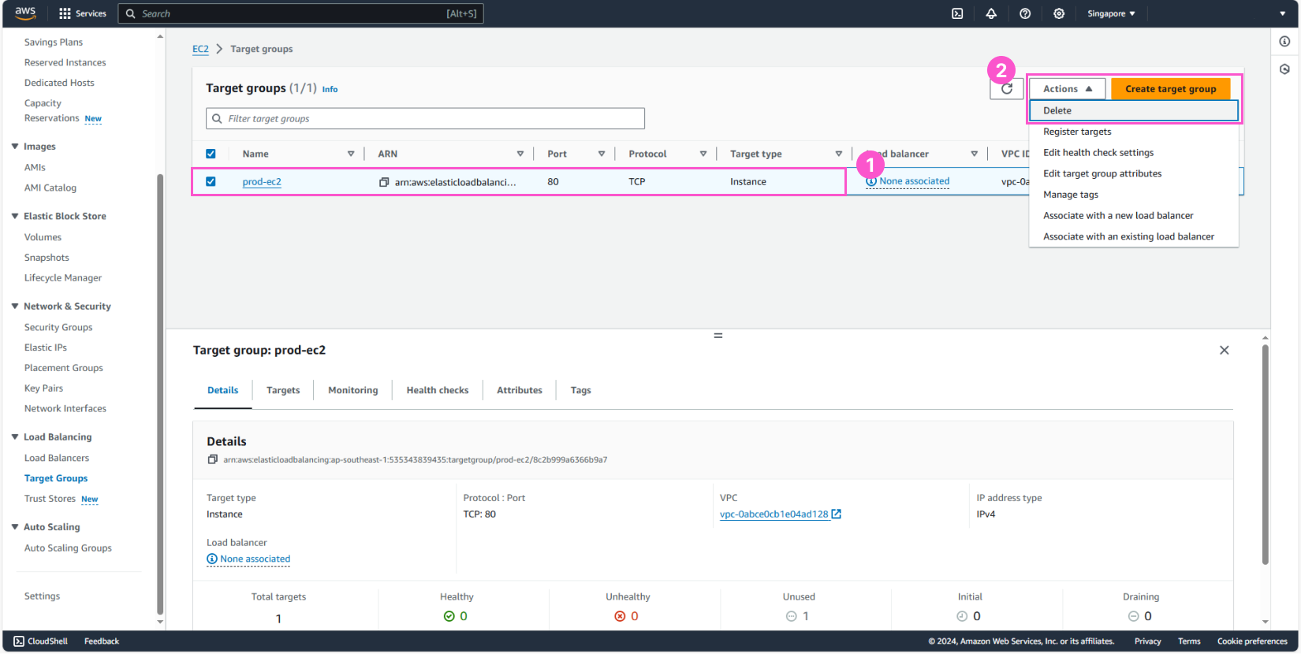Viewport: 1301px width, 654px height.
Task: Toggle the select-all header checkbox
Action: 211,154
